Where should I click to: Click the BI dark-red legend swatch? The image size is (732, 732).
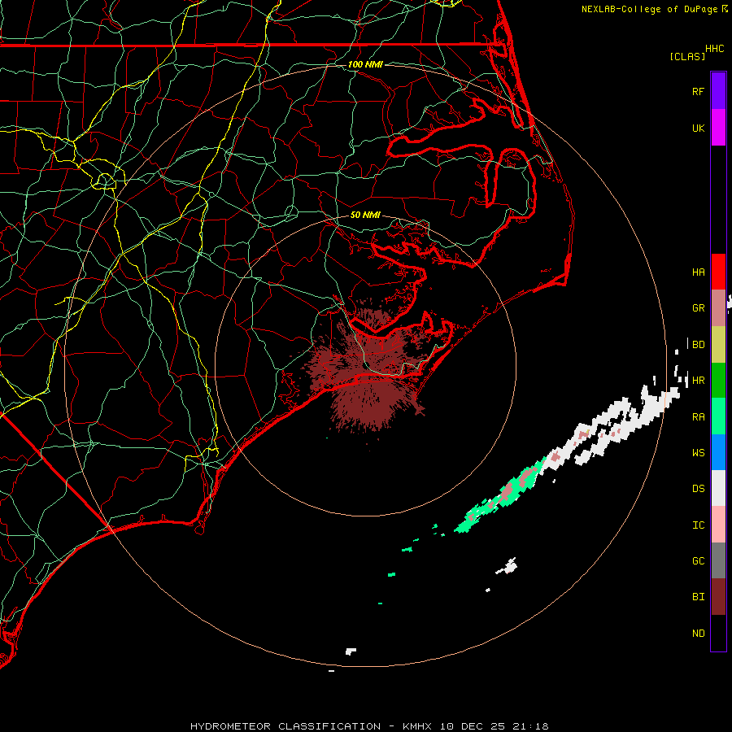[x=718, y=597]
